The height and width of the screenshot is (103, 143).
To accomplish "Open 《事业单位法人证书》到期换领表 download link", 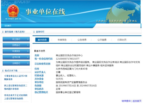I will tap(15, 78).
